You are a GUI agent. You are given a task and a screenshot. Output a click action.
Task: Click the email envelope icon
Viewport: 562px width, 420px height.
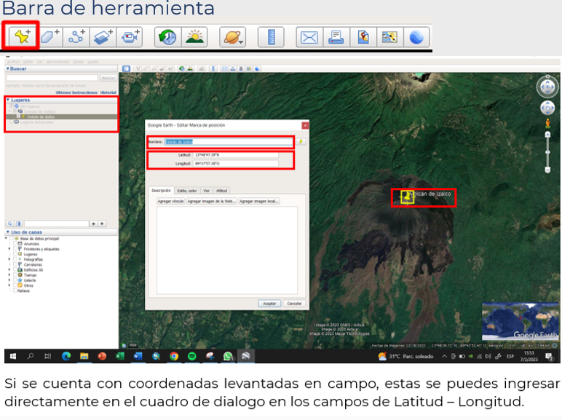pos(309,37)
